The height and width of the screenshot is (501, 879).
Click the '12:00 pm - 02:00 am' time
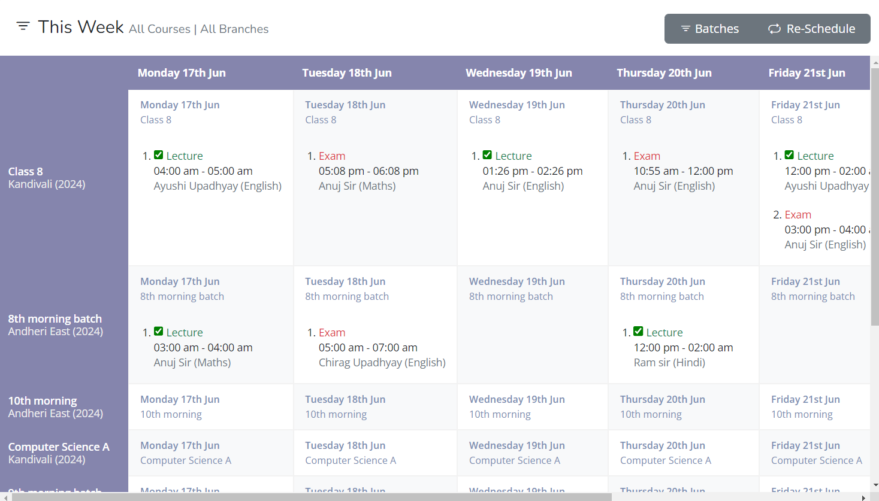[683, 348]
